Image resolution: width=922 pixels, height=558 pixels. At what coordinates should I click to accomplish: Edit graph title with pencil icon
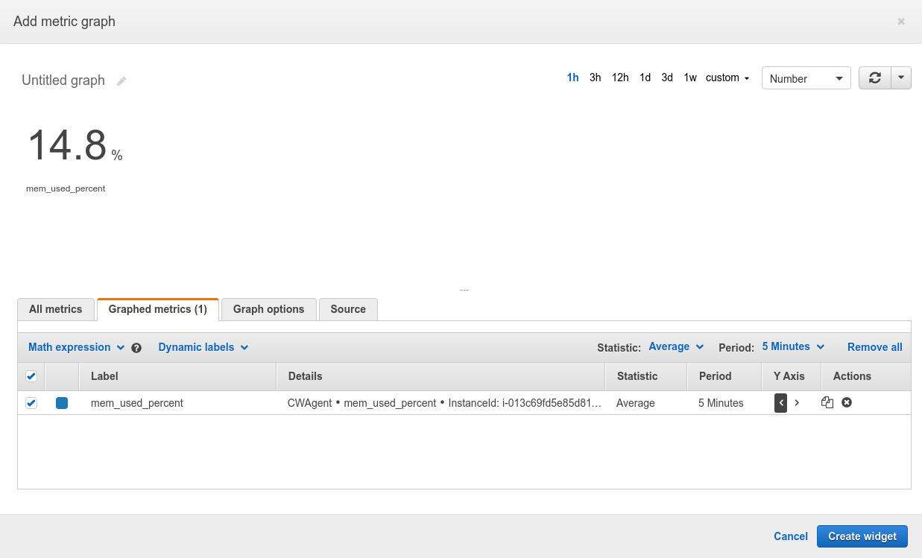click(121, 81)
